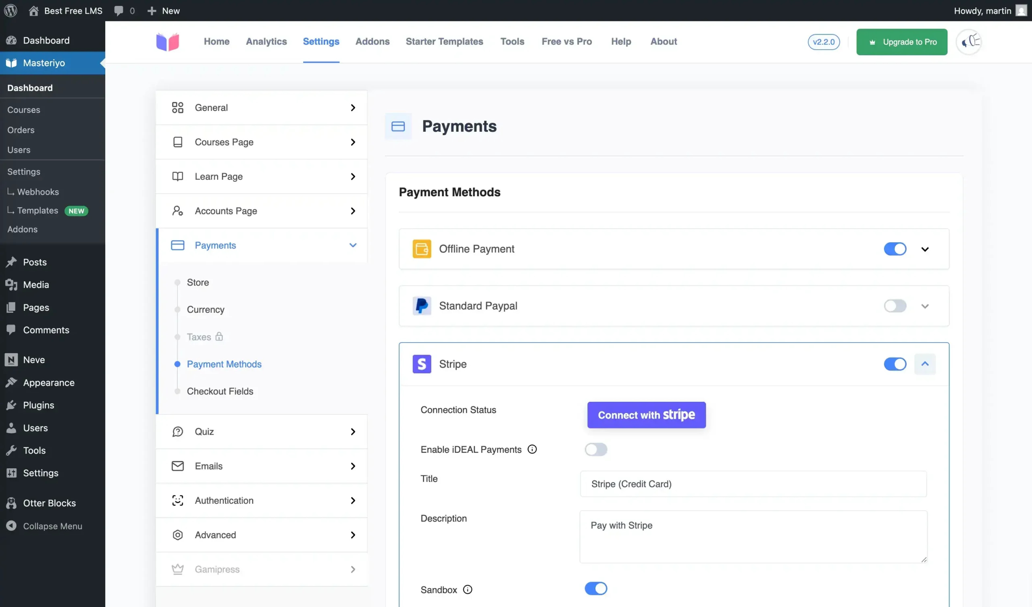Expand the Quiz settings section
Image resolution: width=1032 pixels, height=607 pixels.
[x=261, y=431]
